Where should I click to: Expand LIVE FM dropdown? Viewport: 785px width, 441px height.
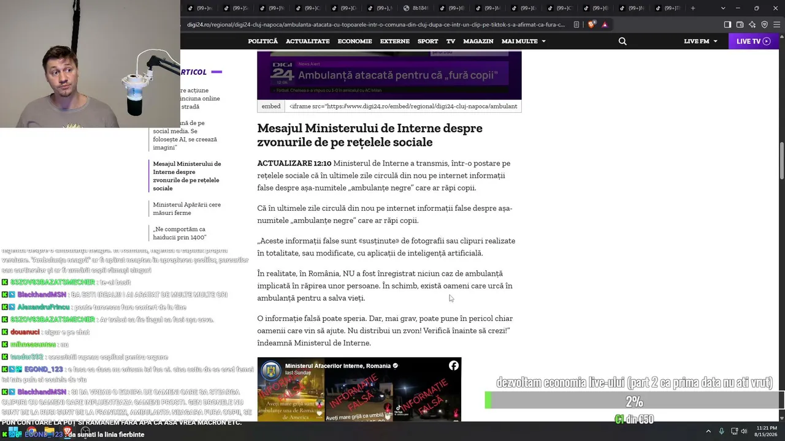pyautogui.click(x=701, y=41)
